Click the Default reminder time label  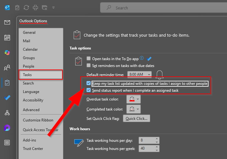coord(105,75)
